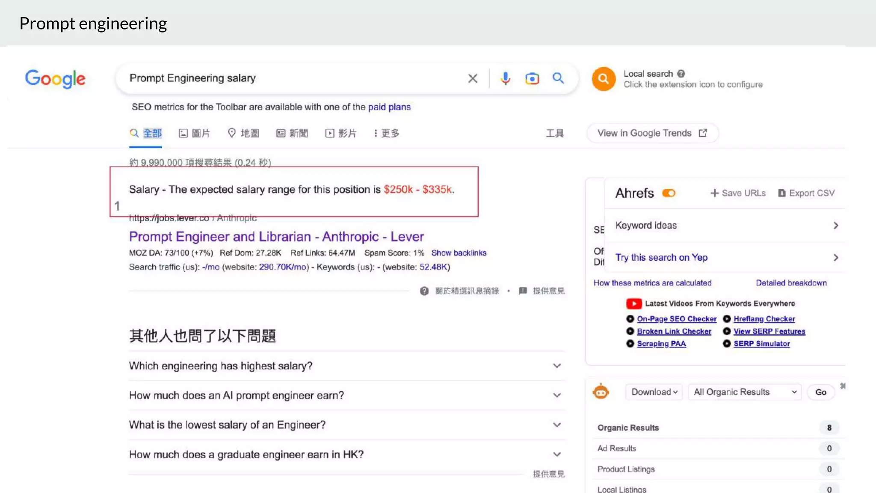
Task: Click the red YouTube Latest Videos icon
Action: pos(633,303)
